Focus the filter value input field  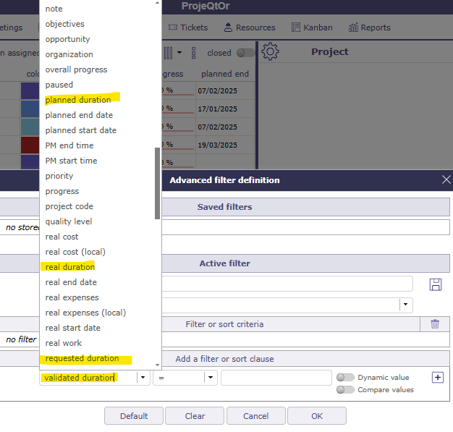click(276, 378)
